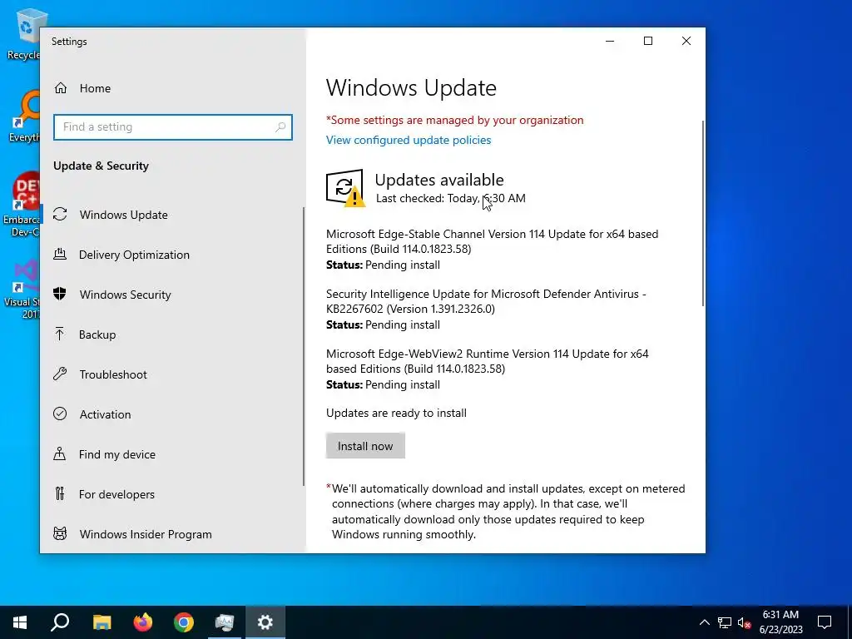Open the Action Center notifications icon
This screenshot has height=639, width=852.
click(825, 622)
